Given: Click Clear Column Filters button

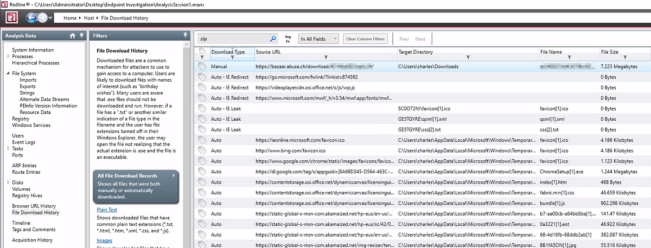Looking at the screenshot, I should pyautogui.click(x=366, y=39).
